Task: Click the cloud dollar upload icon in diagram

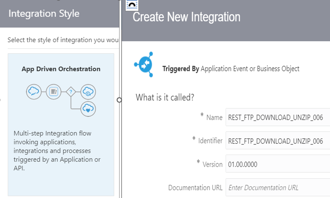Action: pos(88,92)
